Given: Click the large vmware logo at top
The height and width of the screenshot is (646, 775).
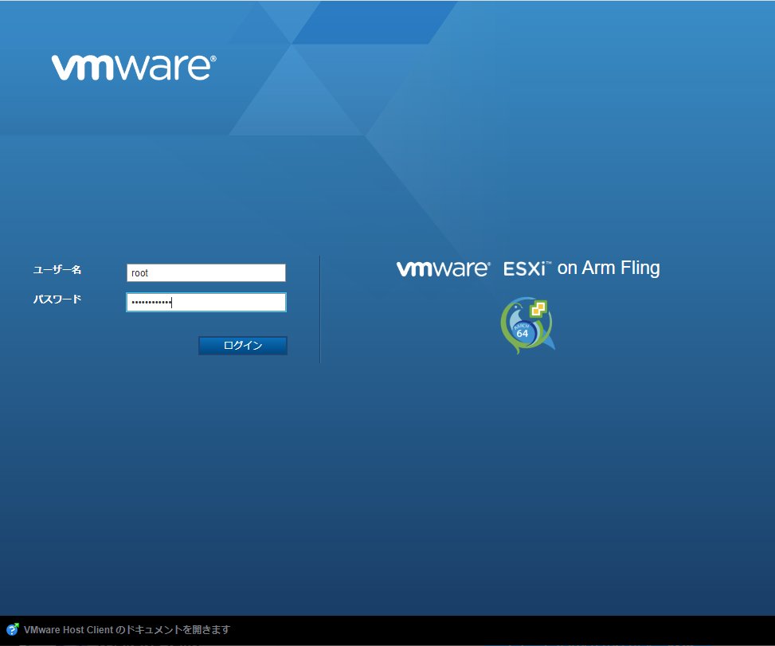Looking at the screenshot, I should (x=134, y=68).
